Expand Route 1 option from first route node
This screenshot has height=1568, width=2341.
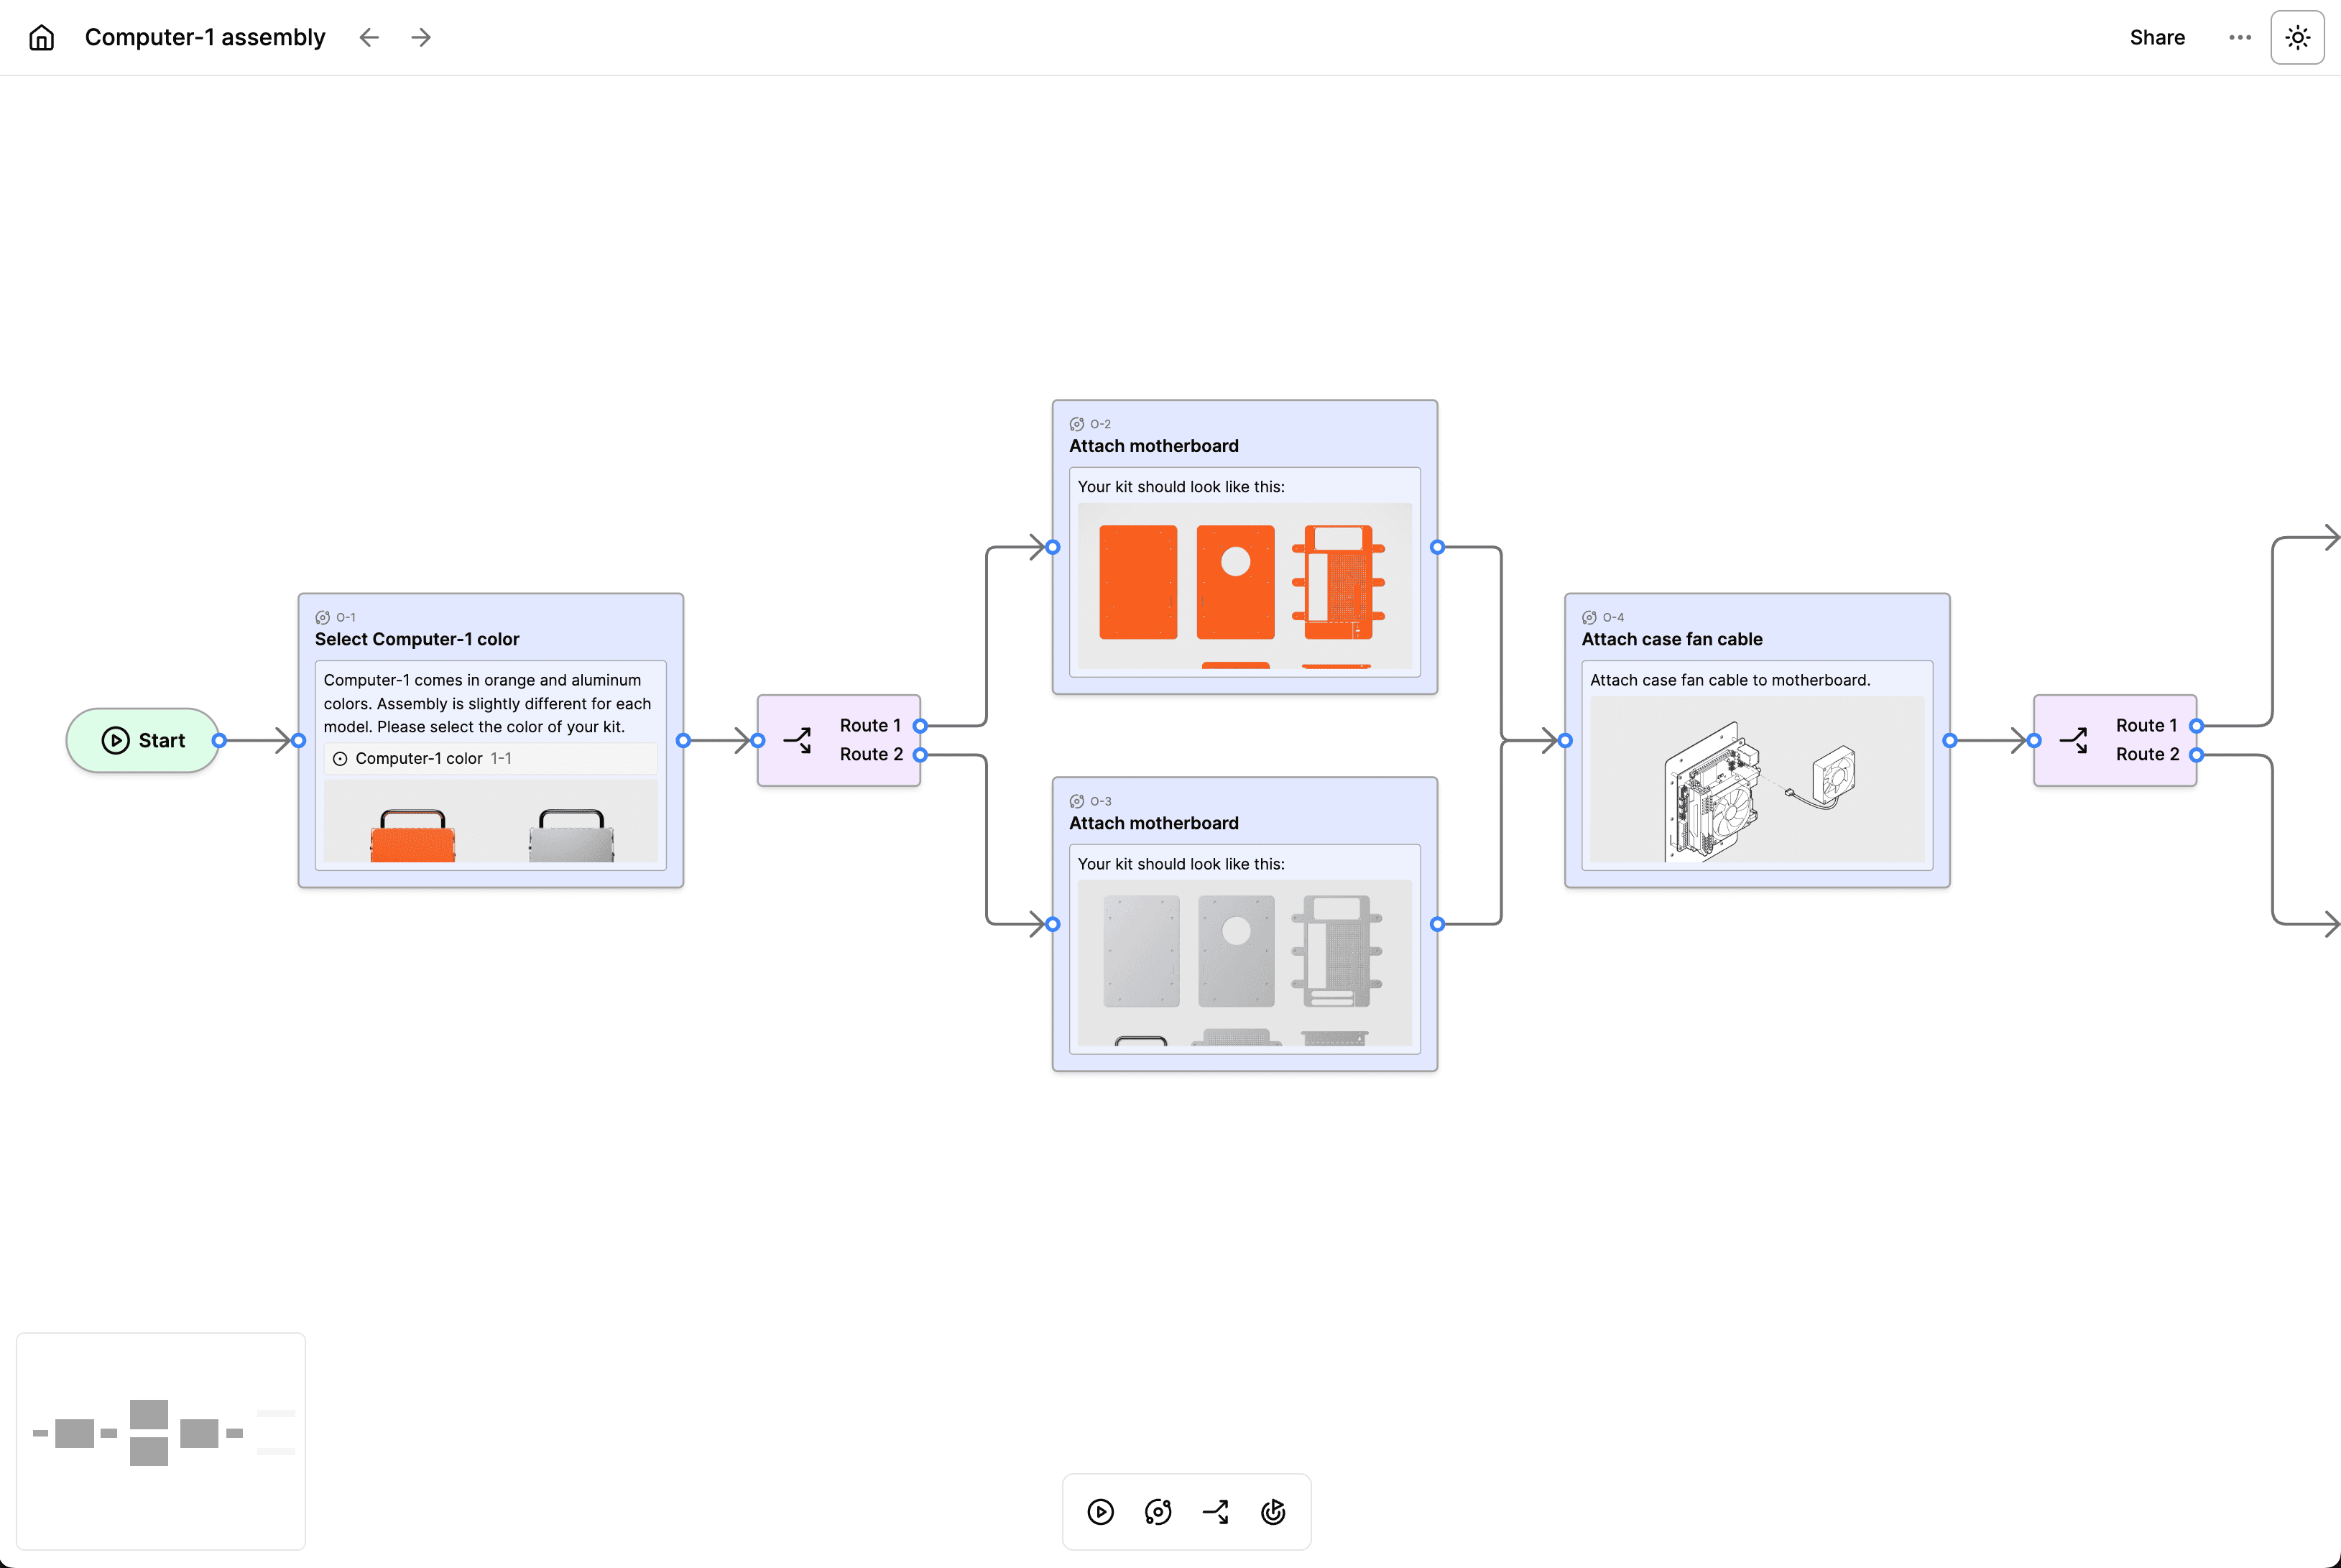click(868, 724)
